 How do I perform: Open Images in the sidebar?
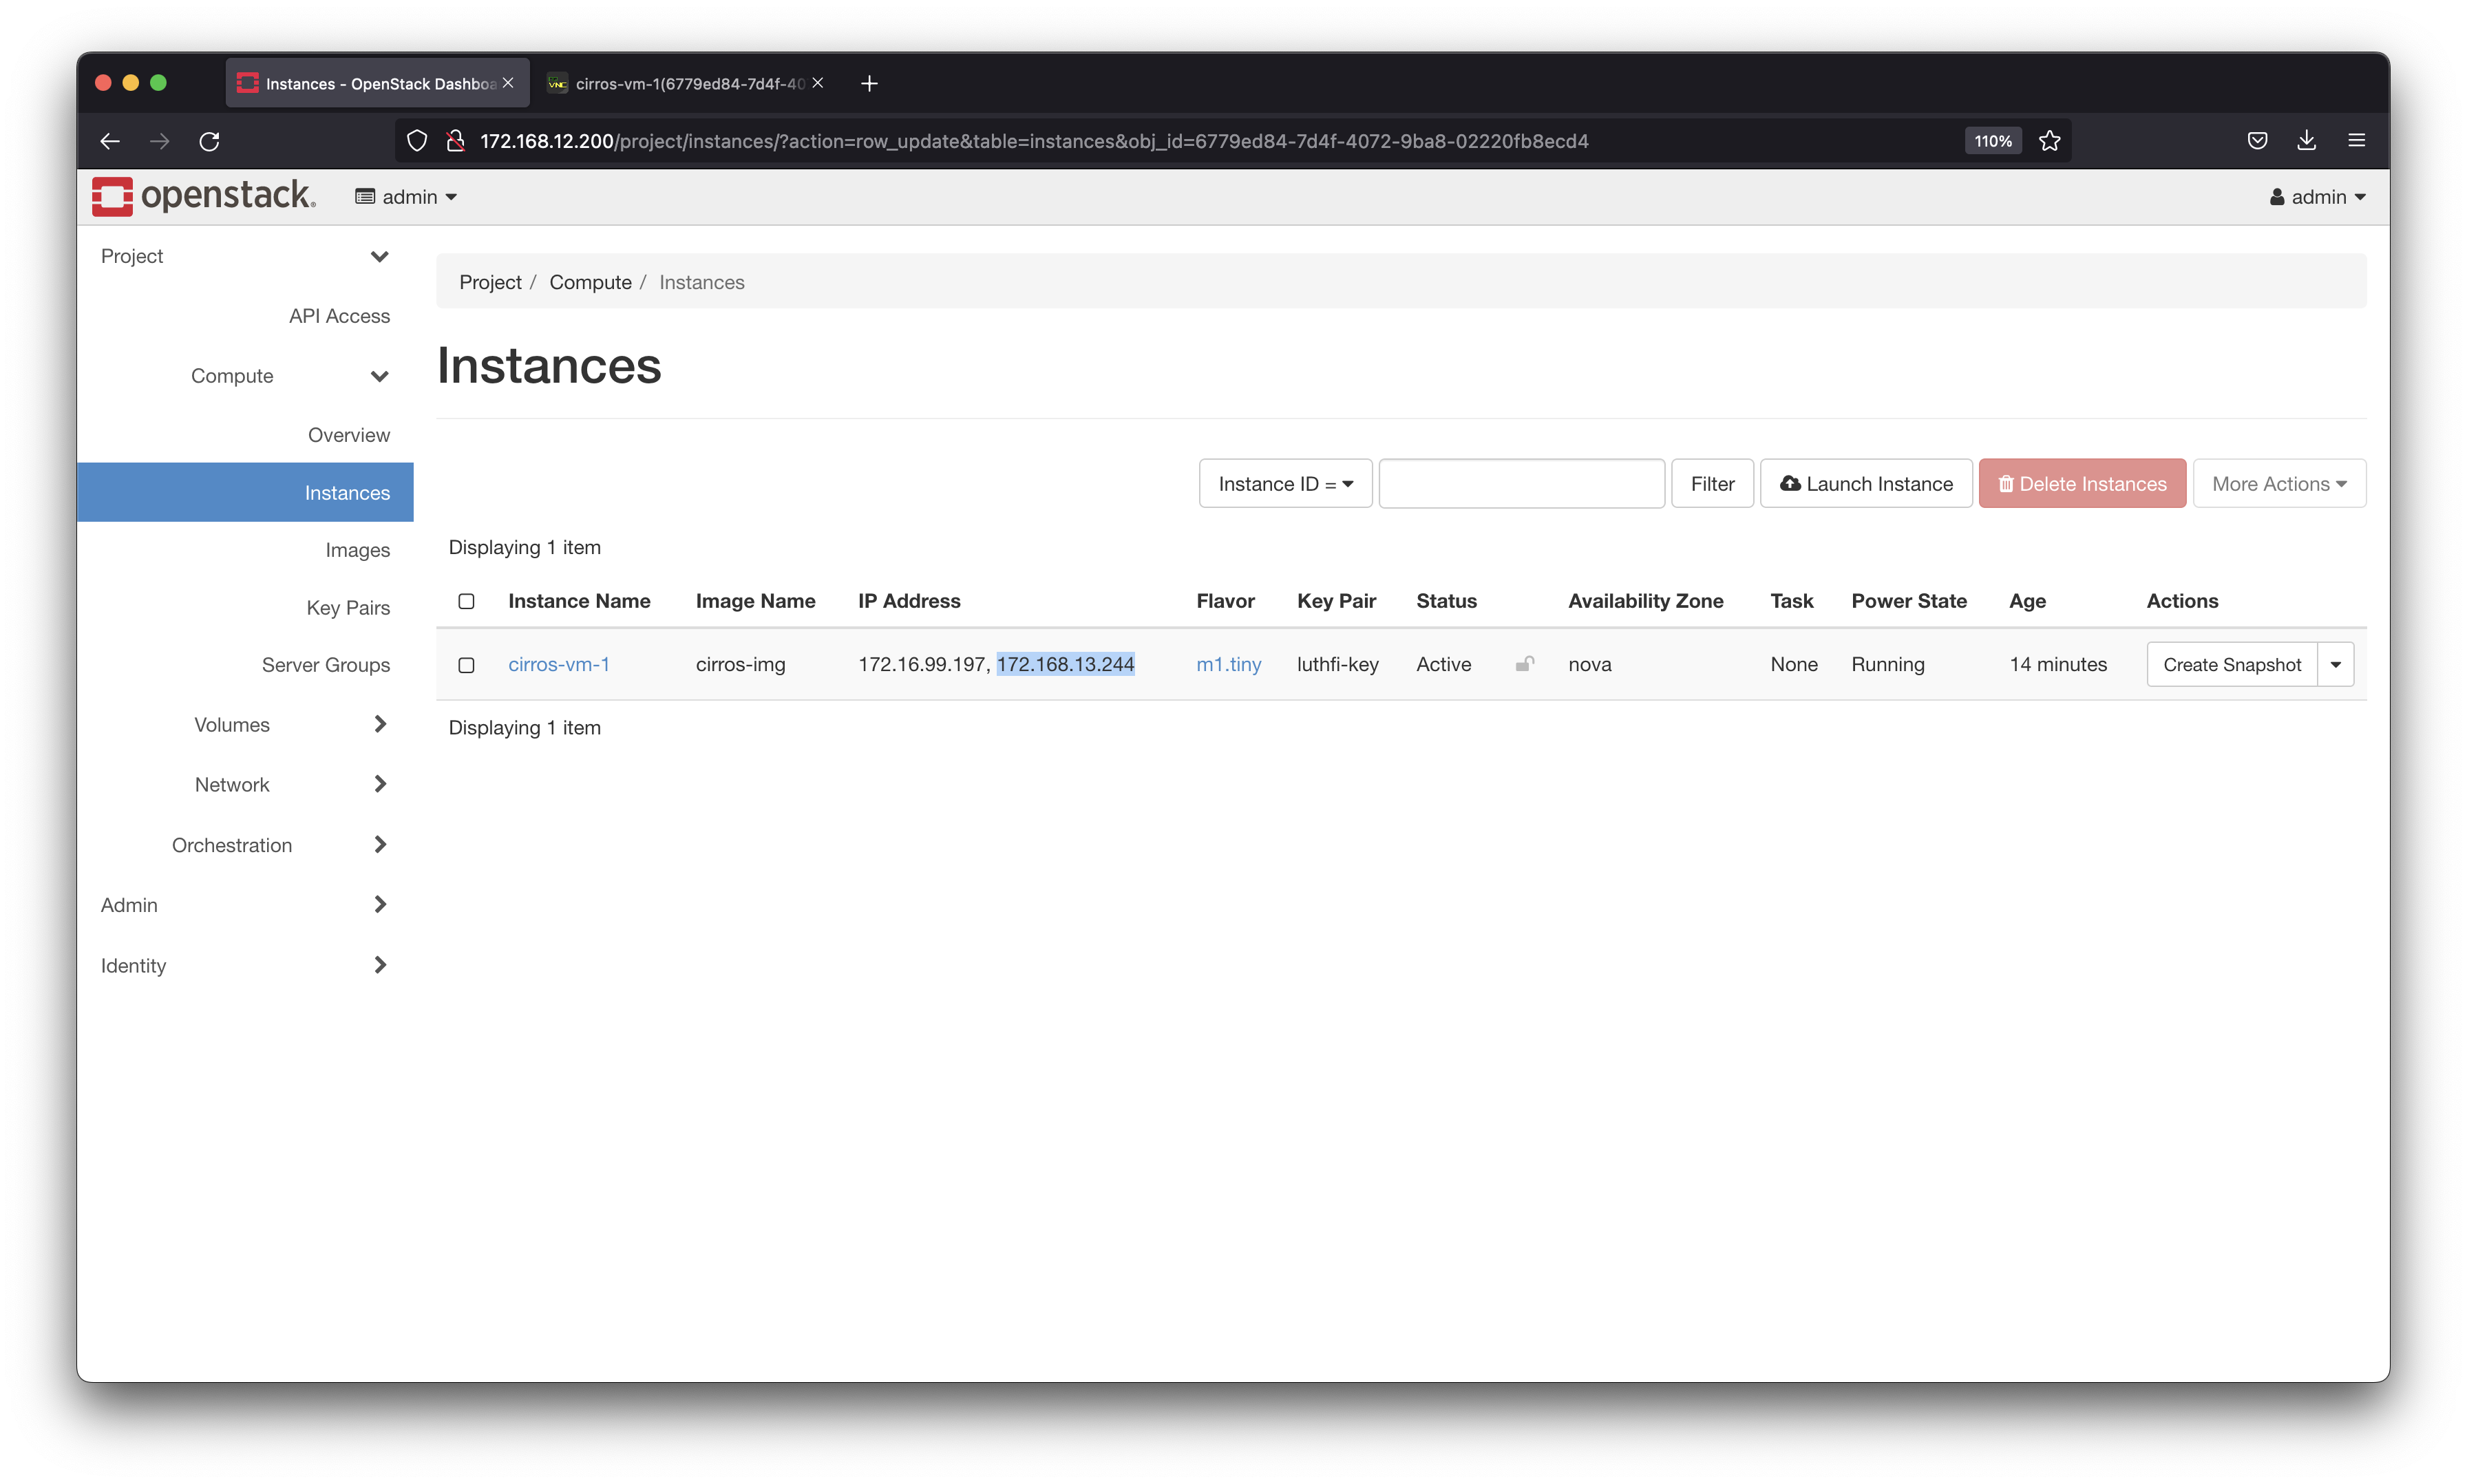pos(357,550)
